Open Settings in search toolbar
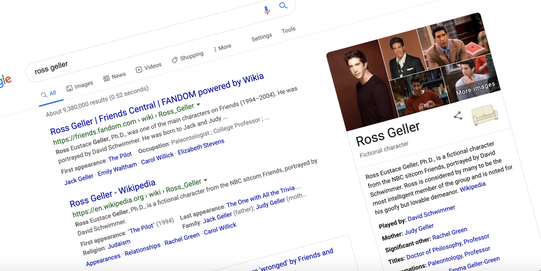The image size is (541, 271). coord(262,37)
